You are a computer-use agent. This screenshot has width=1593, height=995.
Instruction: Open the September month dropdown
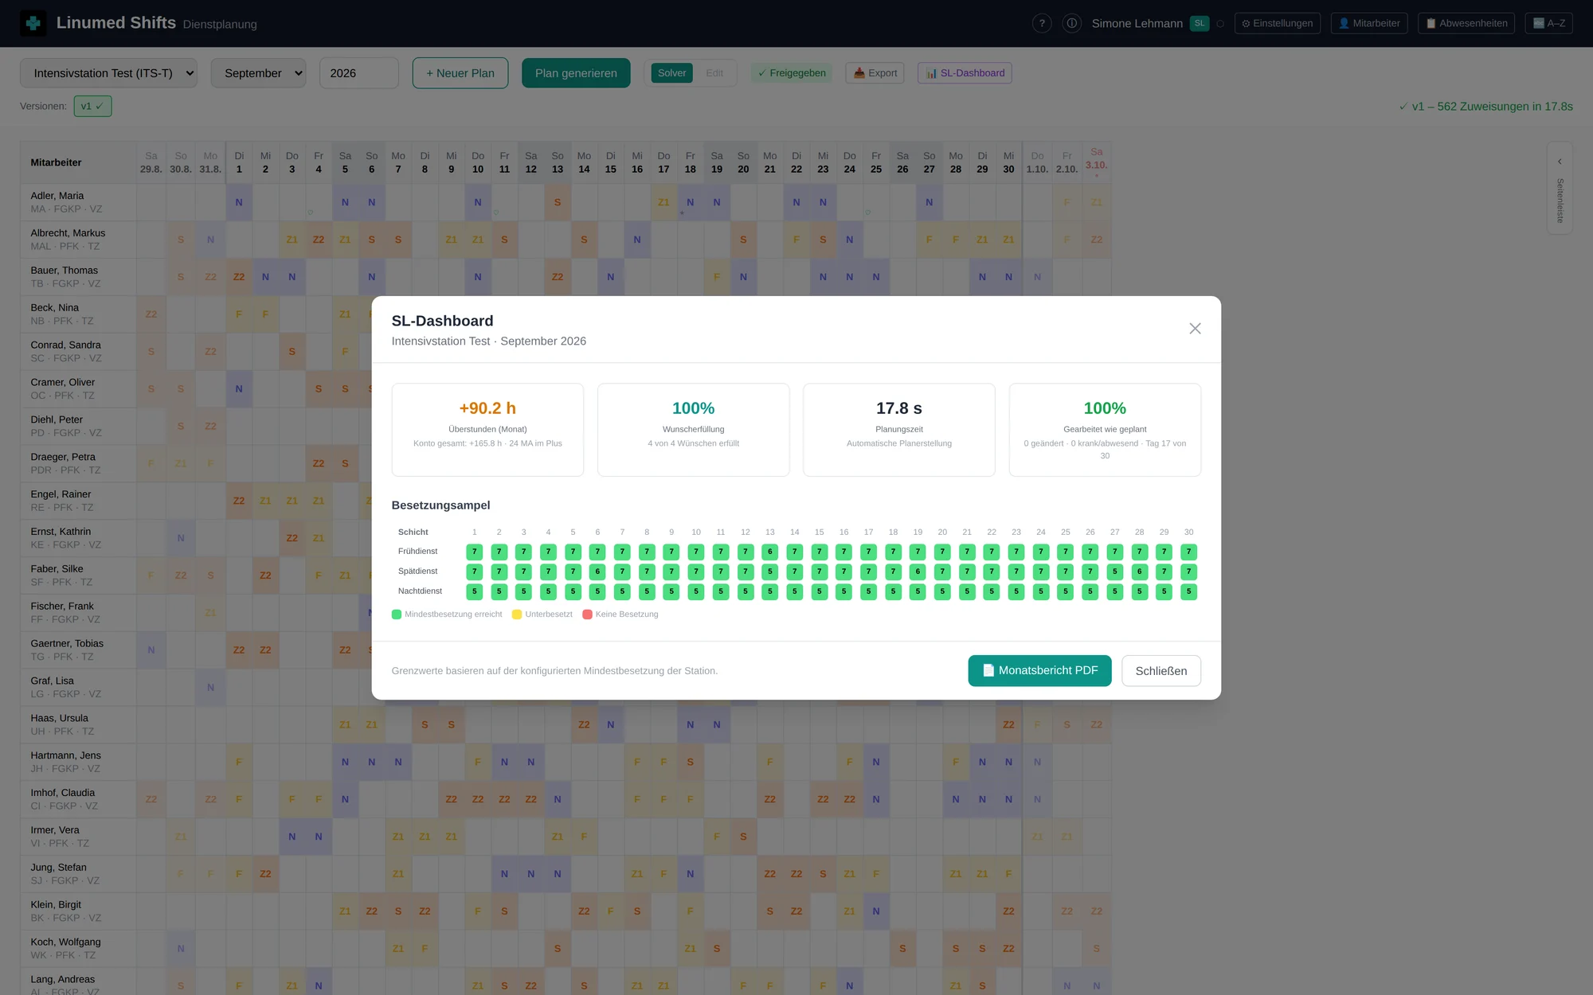coord(259,73)
